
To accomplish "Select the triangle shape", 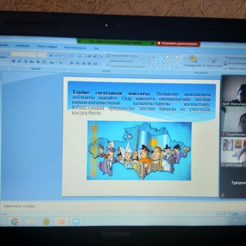I will click(x=153, y=62).
